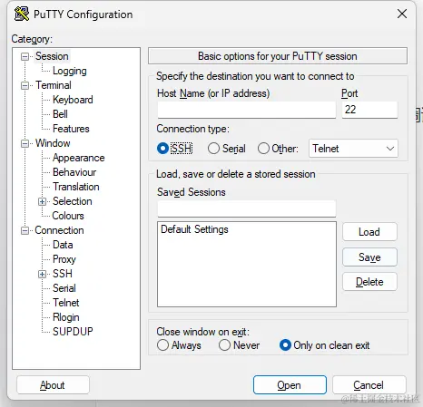The image size is (423, 407).
Task: Click the Saved Sessions name field
Action: pyautogui.click(x=247, y=208)
